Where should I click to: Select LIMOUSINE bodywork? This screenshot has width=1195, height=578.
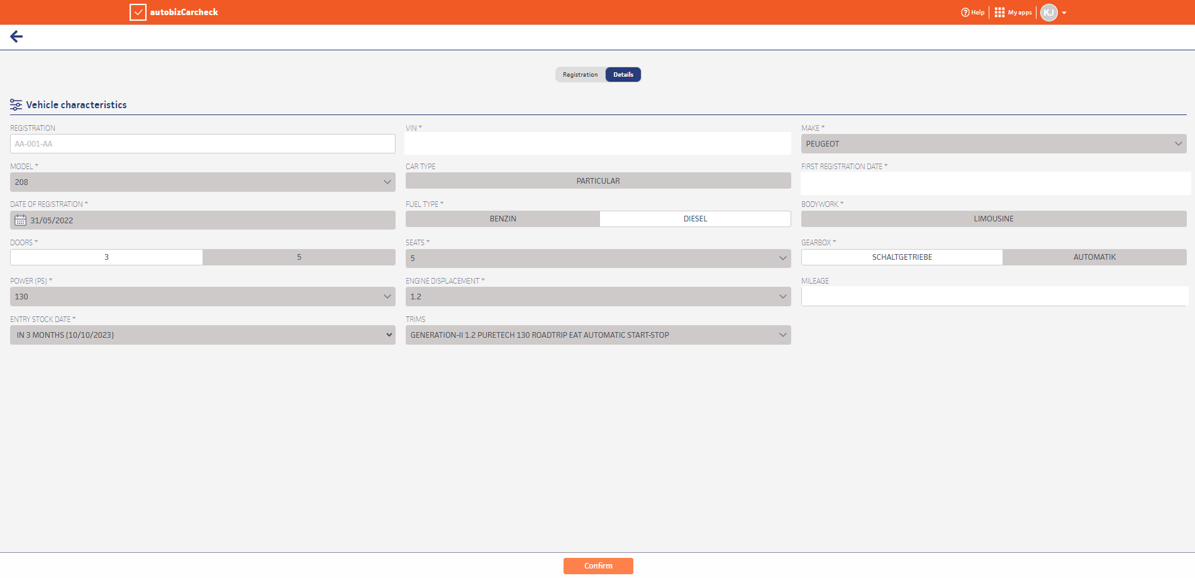994,219
